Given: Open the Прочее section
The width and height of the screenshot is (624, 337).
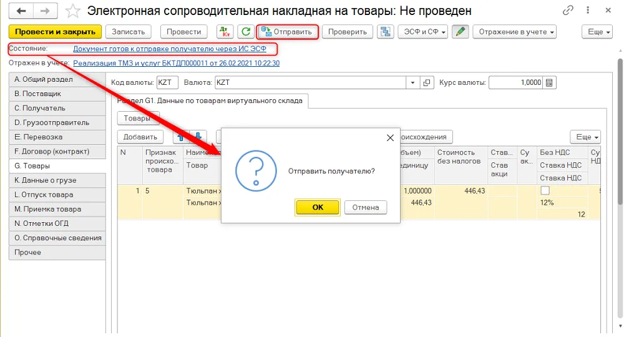Looking at the screenshot, I should [x=57, y=252].
